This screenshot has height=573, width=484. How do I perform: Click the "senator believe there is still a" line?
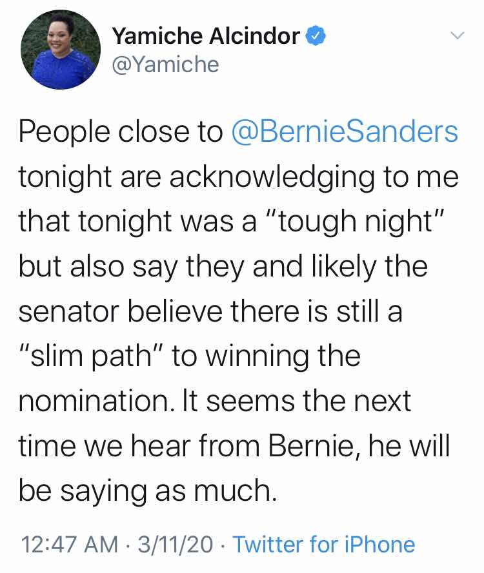[x=211, y=312]
